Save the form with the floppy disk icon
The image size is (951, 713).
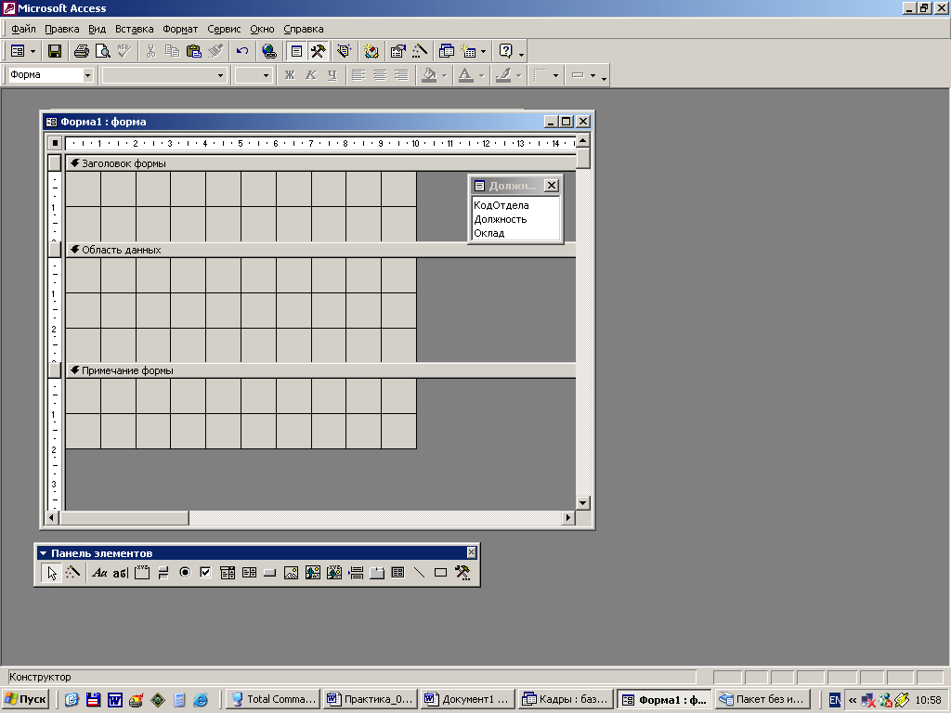pos(55,52)
